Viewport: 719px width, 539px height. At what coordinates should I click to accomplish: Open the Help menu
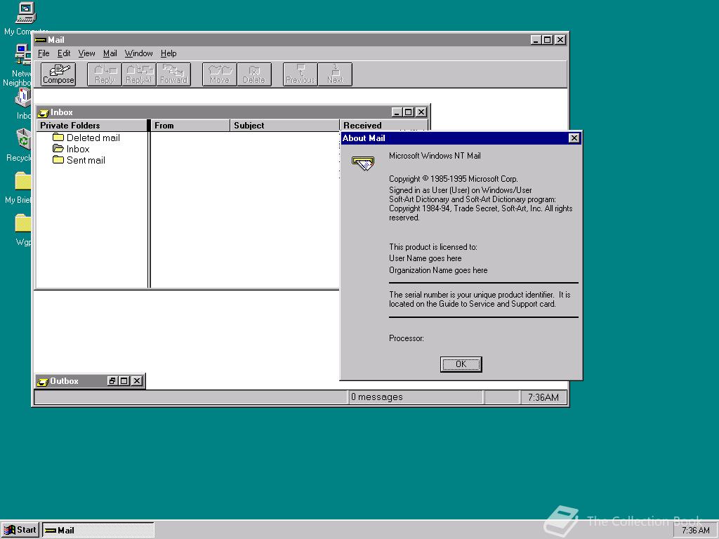pos(169,53)
